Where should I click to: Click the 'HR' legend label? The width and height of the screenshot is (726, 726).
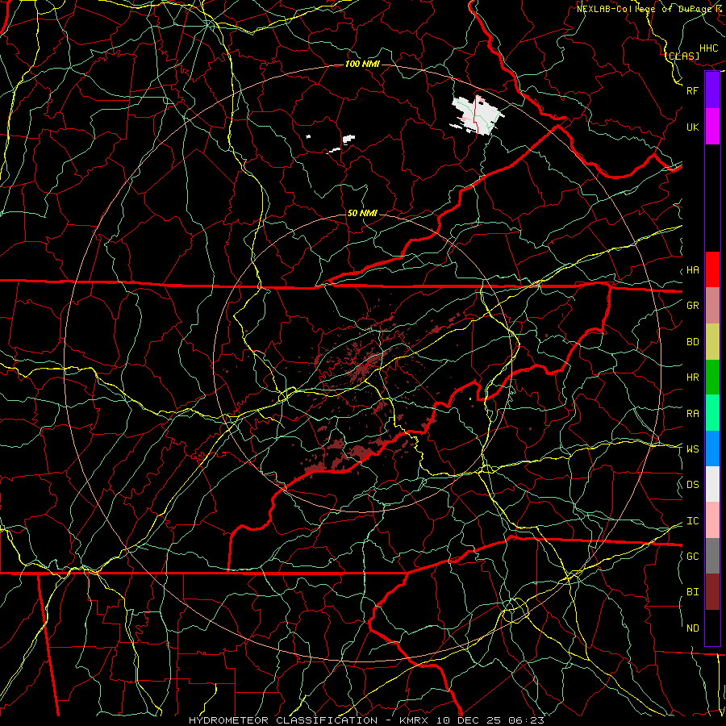click(x=692, y=378)
